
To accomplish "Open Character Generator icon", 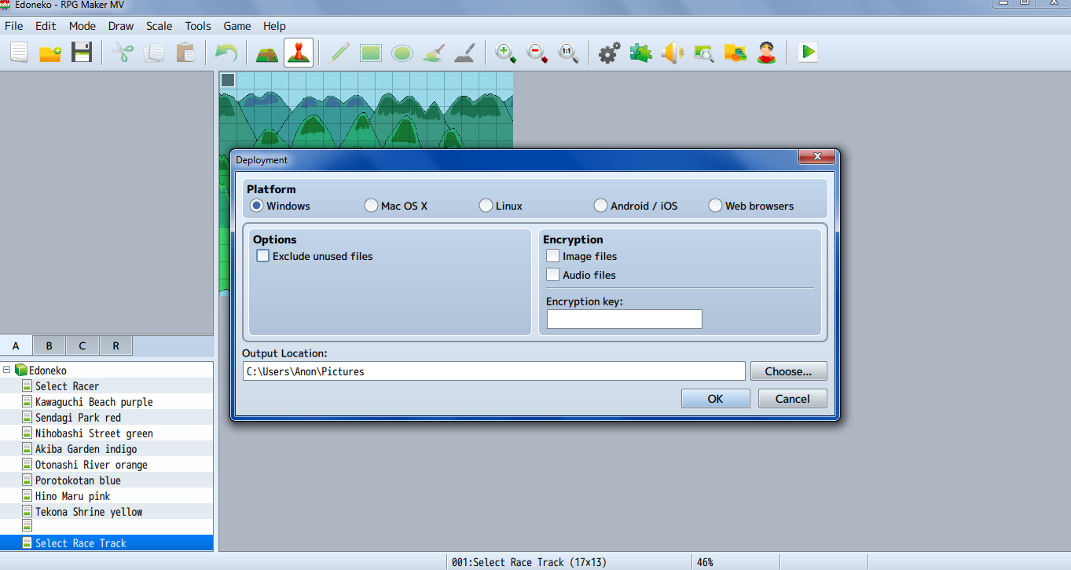I will coord(767,53).
